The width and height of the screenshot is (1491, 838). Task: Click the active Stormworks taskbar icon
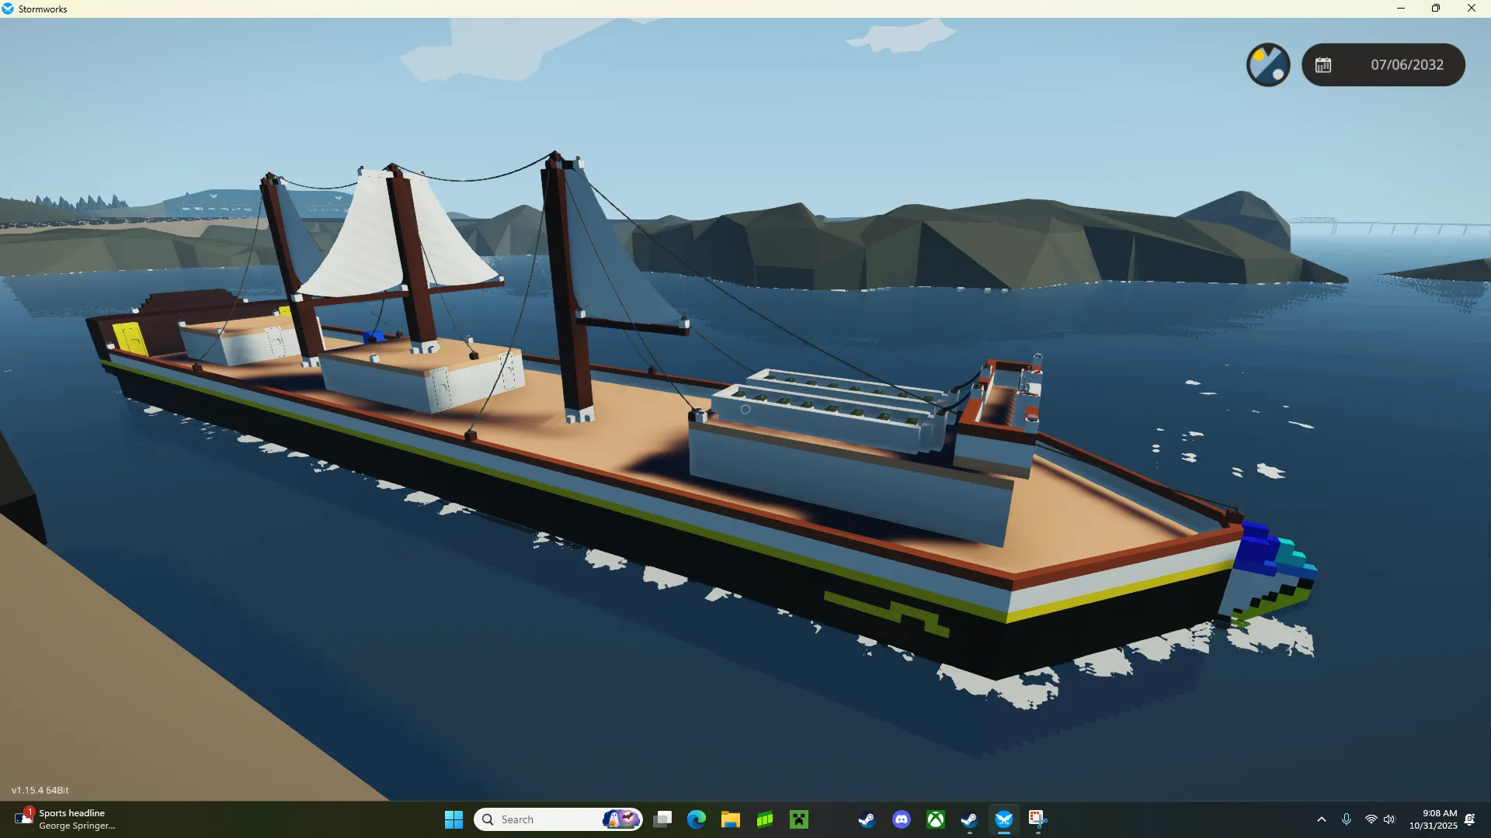(x=1003, y=819)
